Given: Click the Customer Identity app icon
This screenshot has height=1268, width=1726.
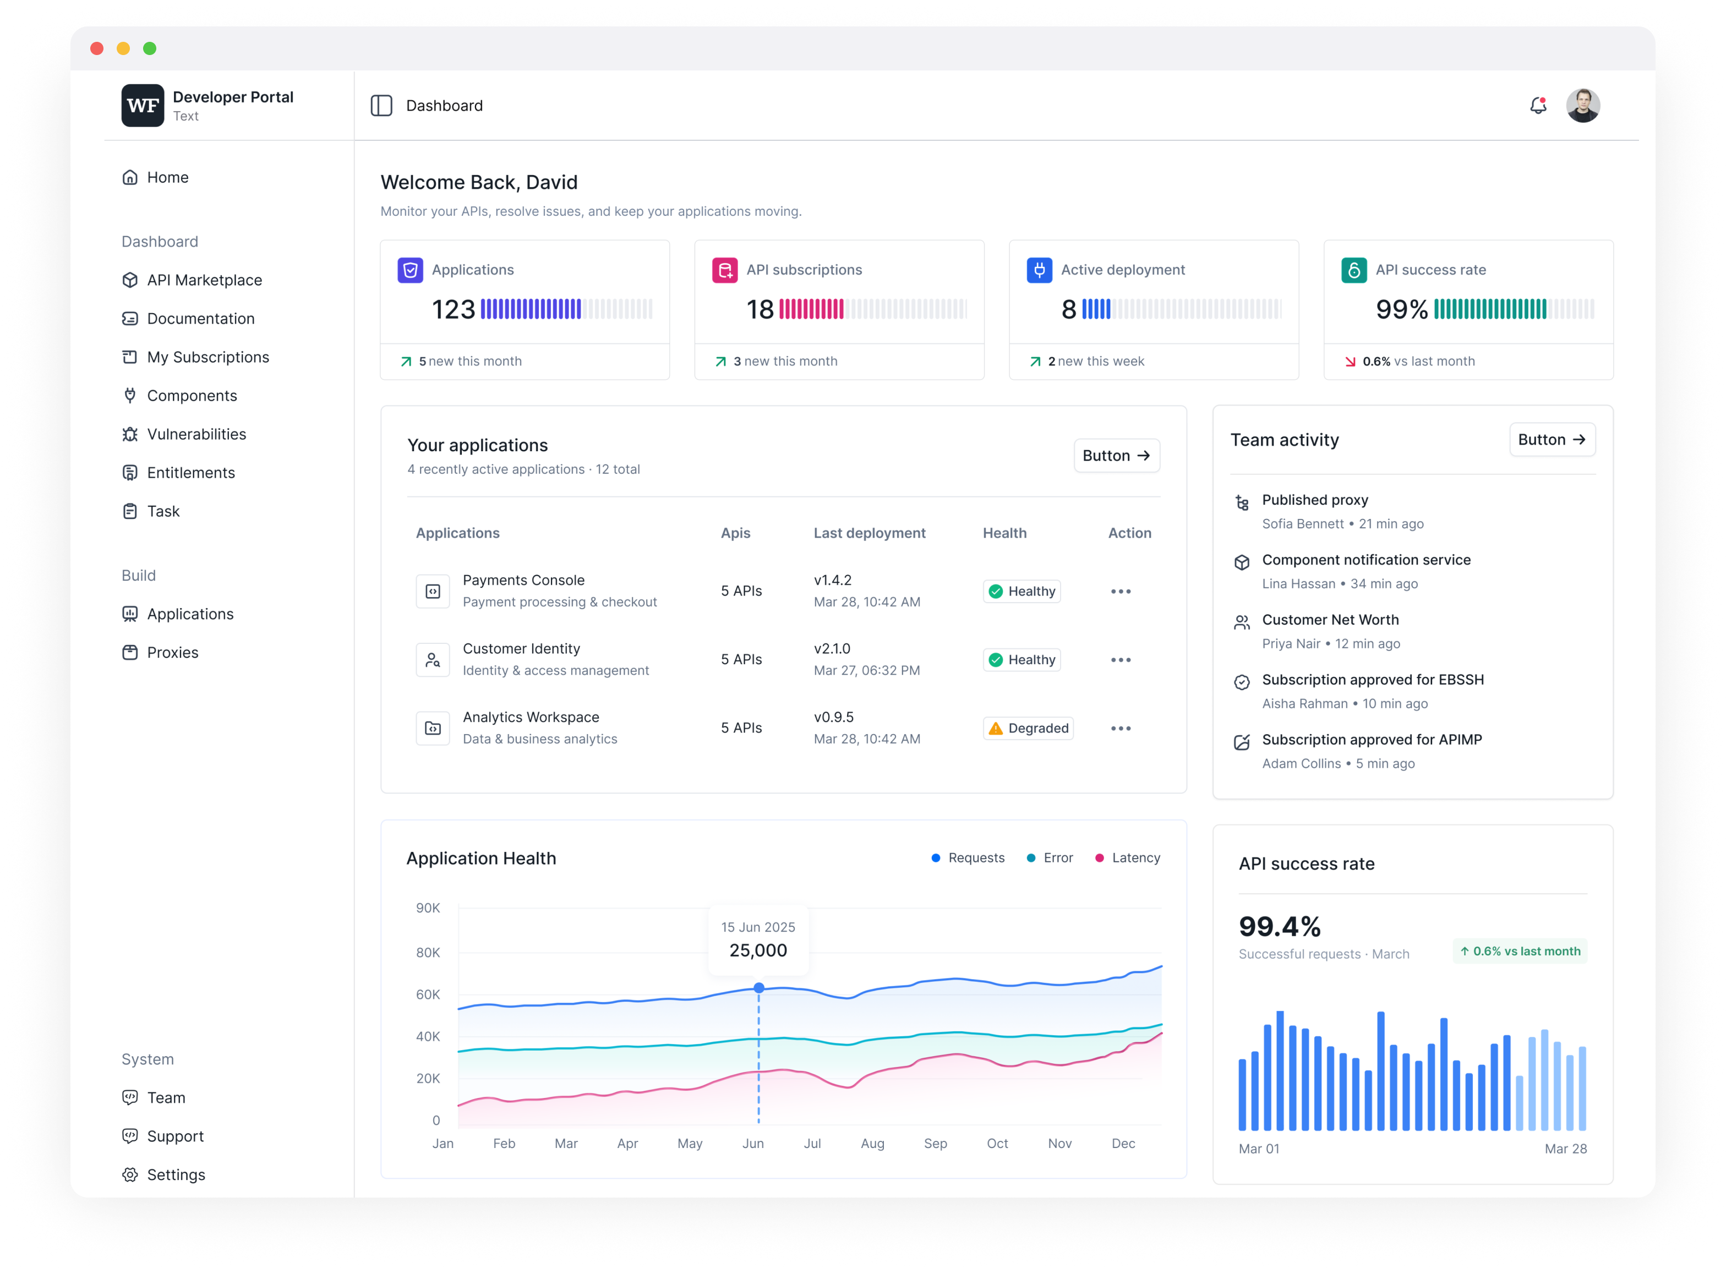Looking at the screenshot, I should (x=433, y=659).
